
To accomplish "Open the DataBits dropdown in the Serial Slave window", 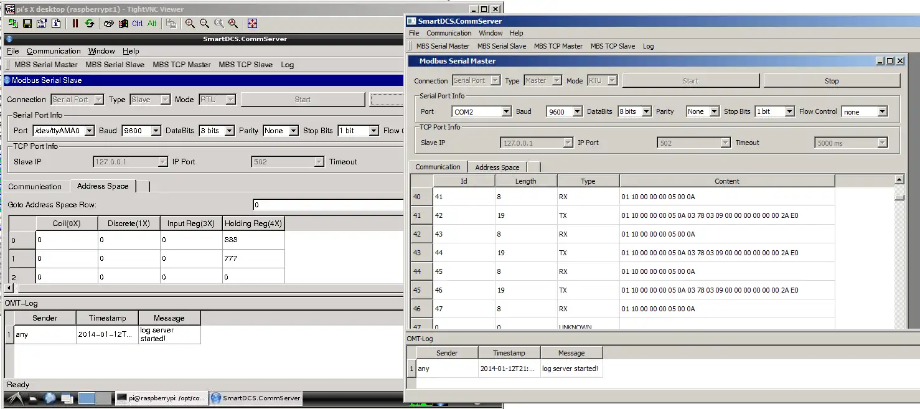I will click(x=228, y=131).
